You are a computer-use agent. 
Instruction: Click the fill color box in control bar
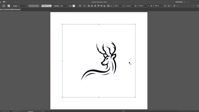pyautogui.click(x=4, y=6)
